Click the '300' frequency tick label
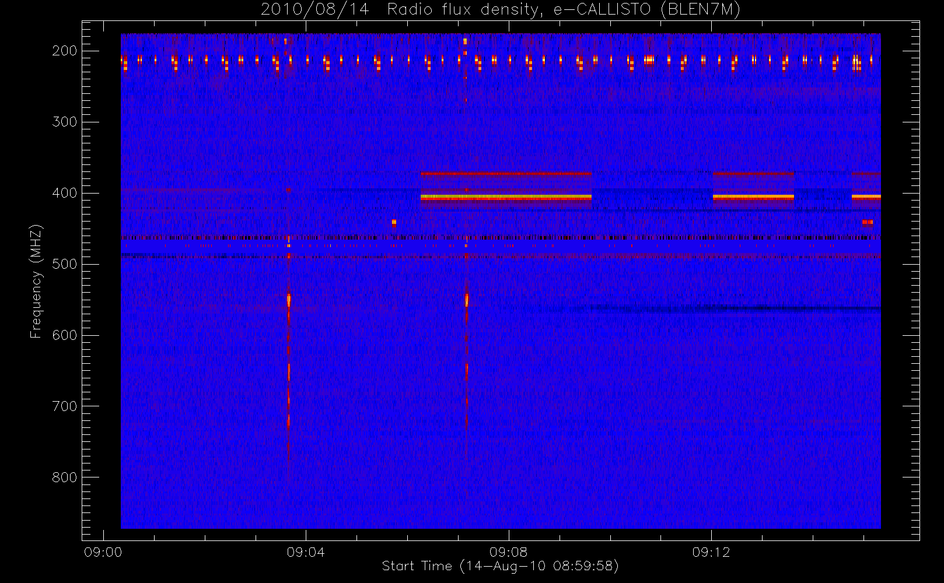Viewport: 944px width, 583px height. point(65,122)
